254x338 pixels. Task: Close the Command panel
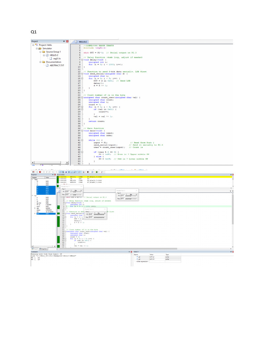point(131,252)
